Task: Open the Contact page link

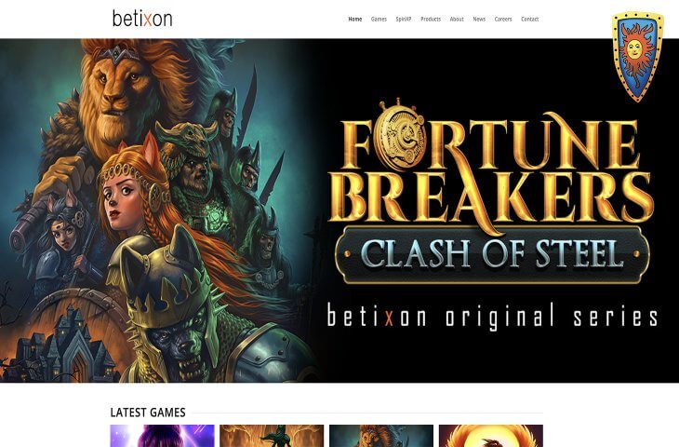Action: tap(530, 19)
